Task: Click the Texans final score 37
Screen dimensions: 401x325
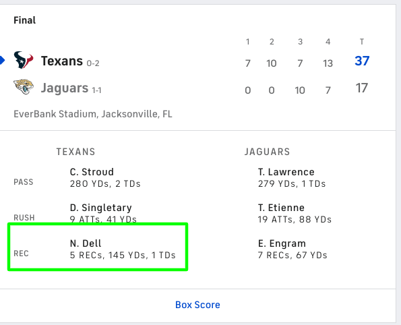Action: 362,61
